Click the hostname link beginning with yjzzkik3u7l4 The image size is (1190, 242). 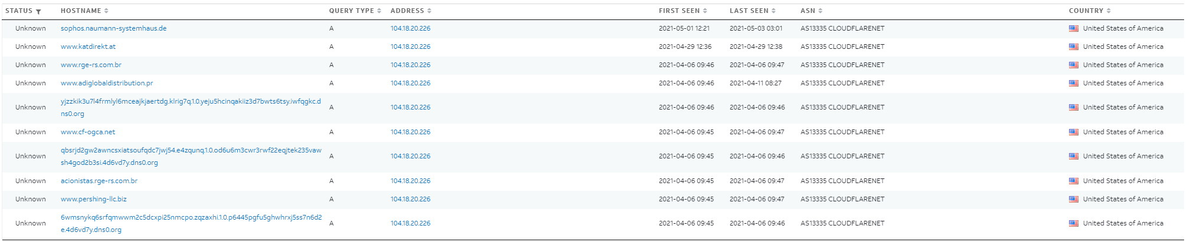pos(191,101)
